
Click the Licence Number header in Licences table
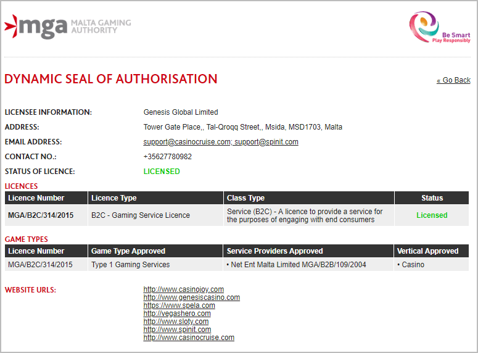(x=46, y=198)
